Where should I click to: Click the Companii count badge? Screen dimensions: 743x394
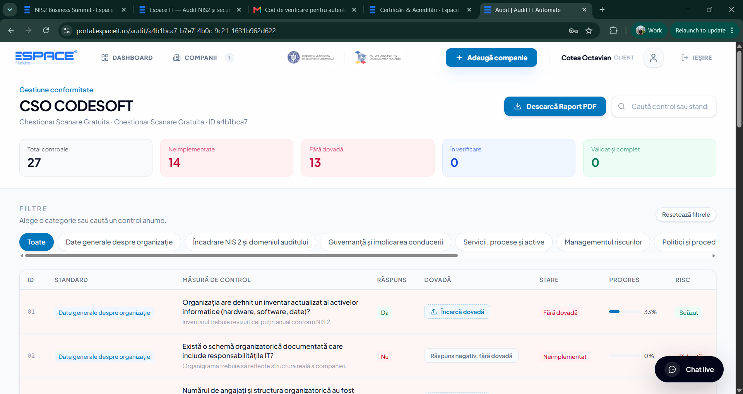tap(229, 58)
